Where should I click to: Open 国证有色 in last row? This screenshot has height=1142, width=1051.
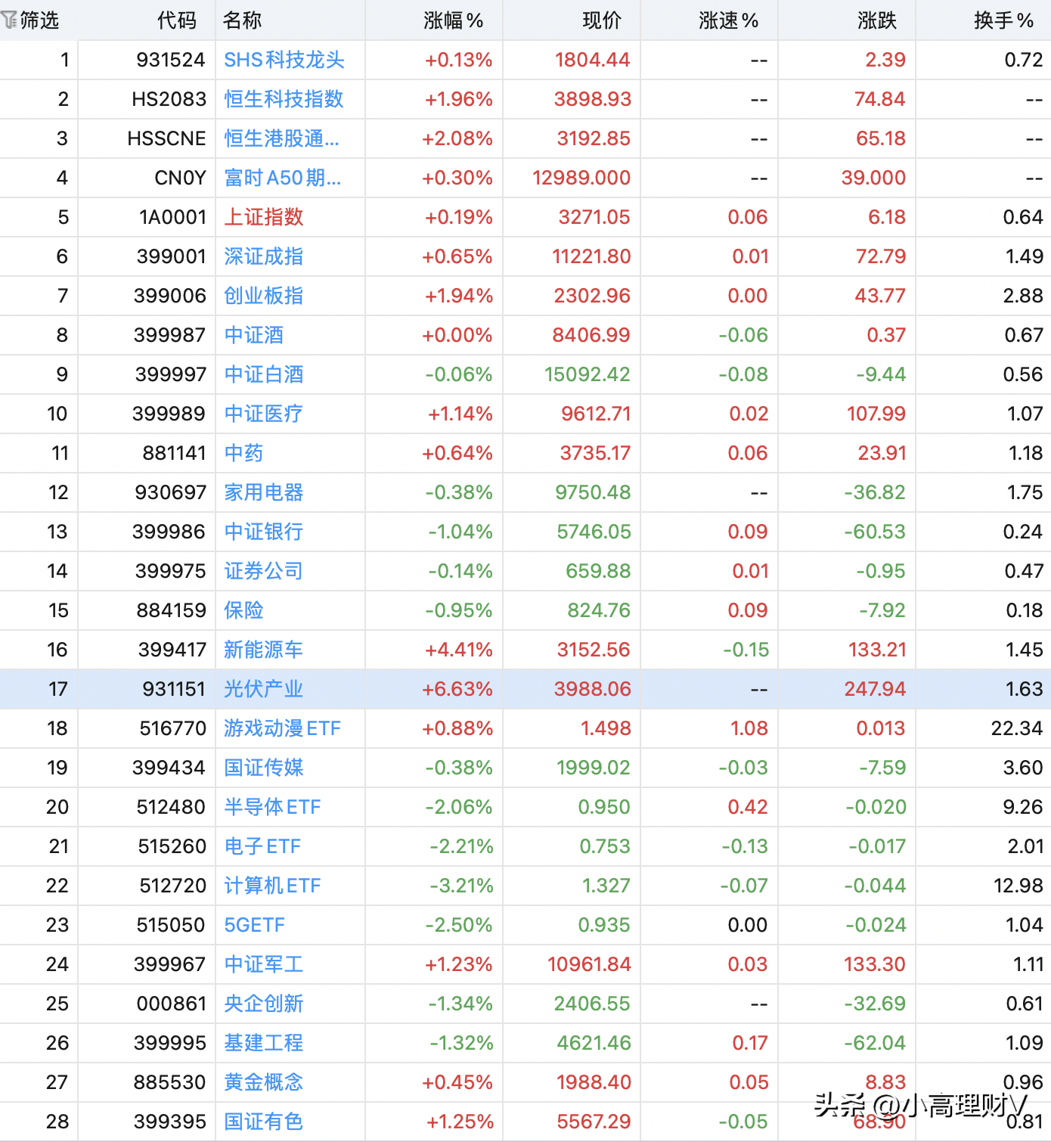coord(264,1122)
